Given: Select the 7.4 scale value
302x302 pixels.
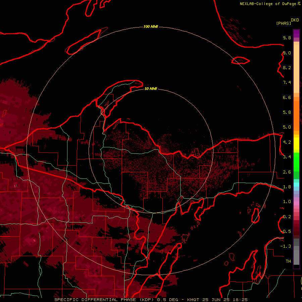Looking at the screenshot, I should 287,83.
